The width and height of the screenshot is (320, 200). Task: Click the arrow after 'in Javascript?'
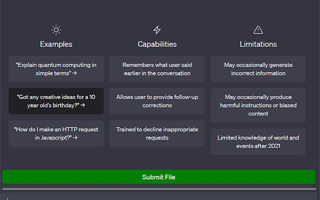coord(75,138)
